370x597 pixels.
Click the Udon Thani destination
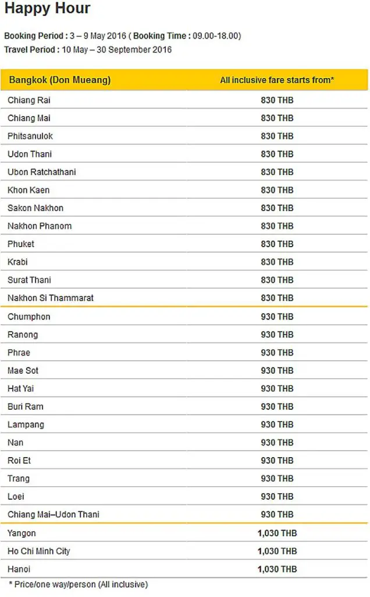(30, 154)
